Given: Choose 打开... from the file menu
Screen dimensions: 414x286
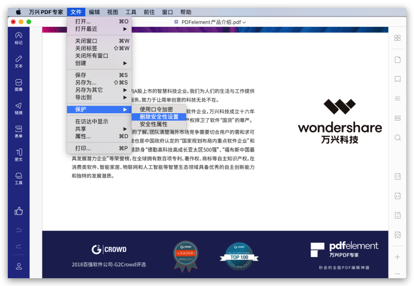Looking at the screenshot, I should pos(99,21).
